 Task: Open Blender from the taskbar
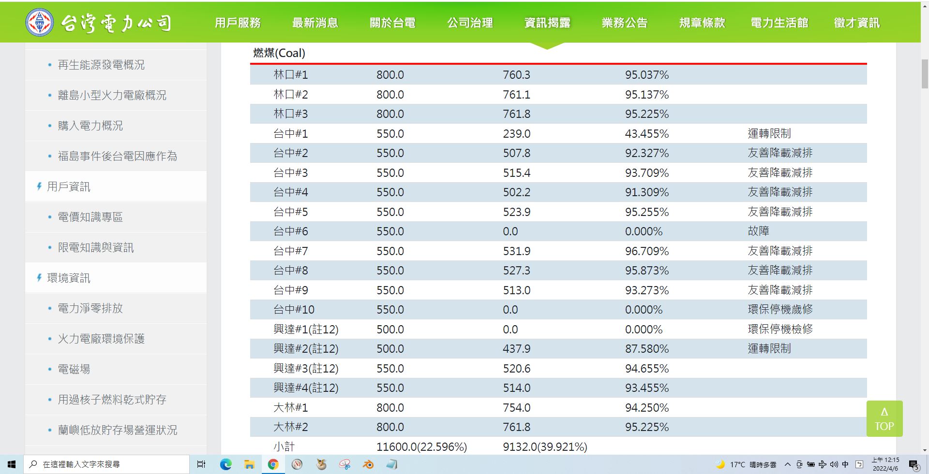pyautogui.click(x=368, y=464)
